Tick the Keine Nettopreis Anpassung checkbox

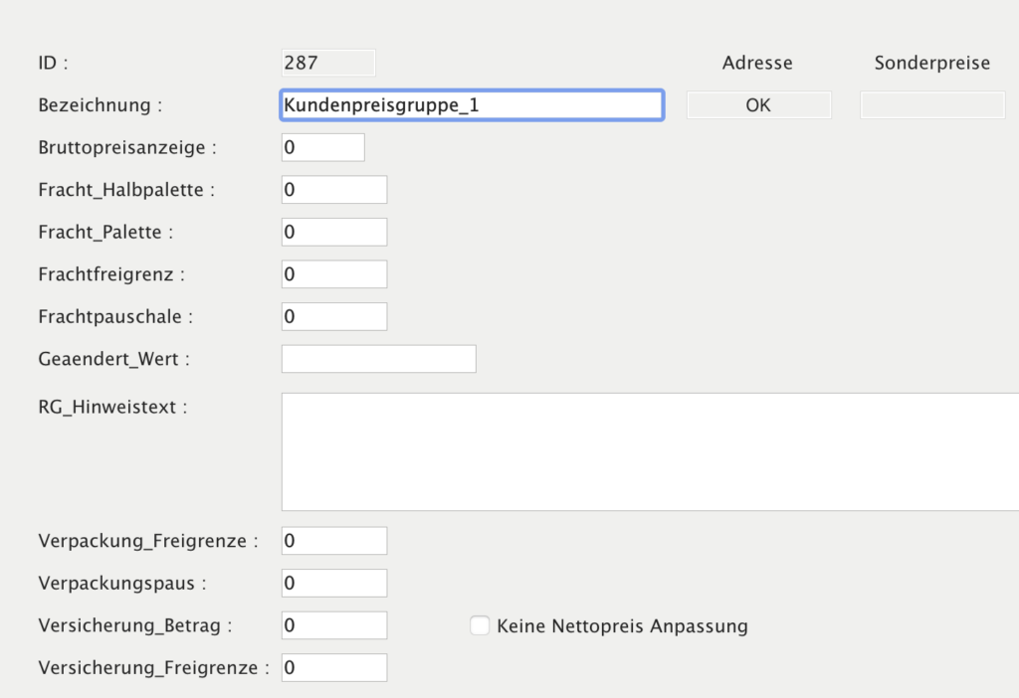(480, 625)
